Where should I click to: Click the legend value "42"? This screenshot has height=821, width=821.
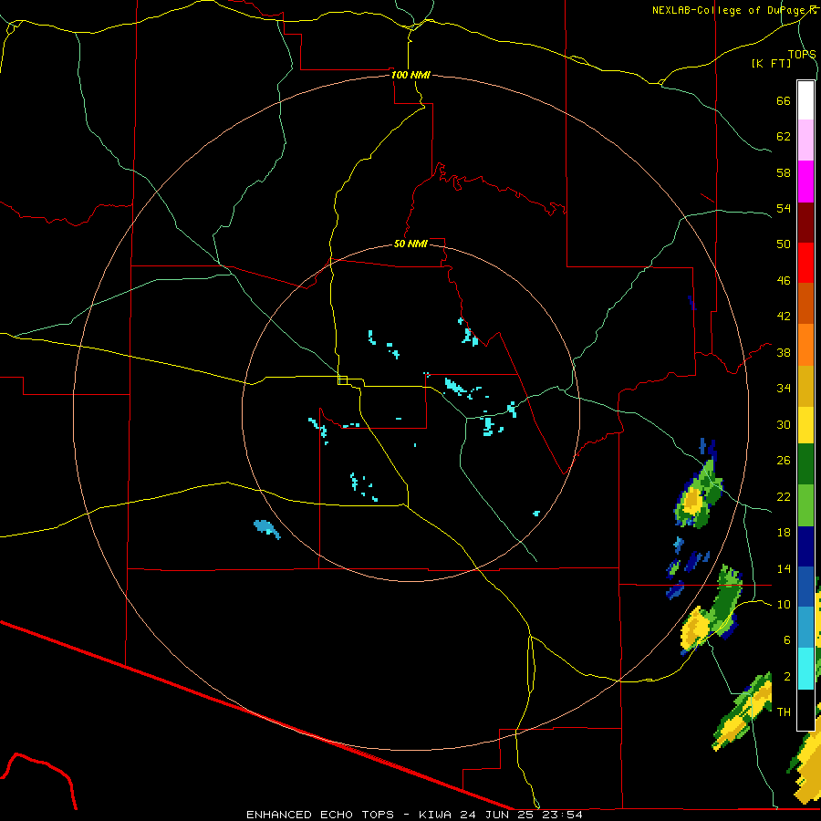pos(784,317)
